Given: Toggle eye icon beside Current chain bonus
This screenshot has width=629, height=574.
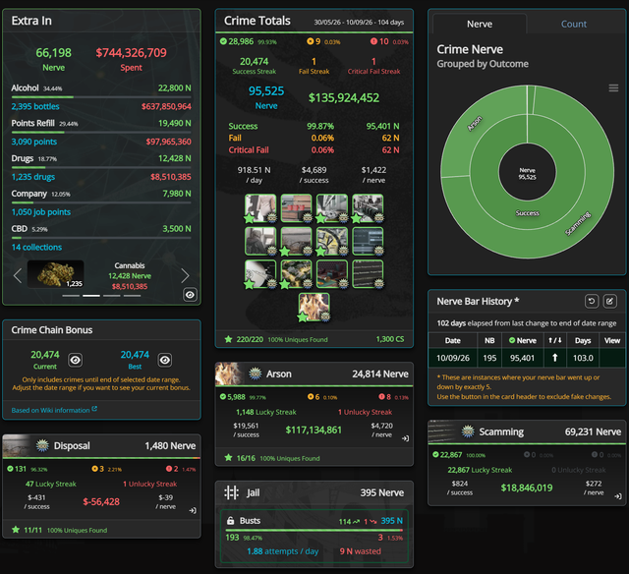Looking at the screenshot, I should pos(75,360).
